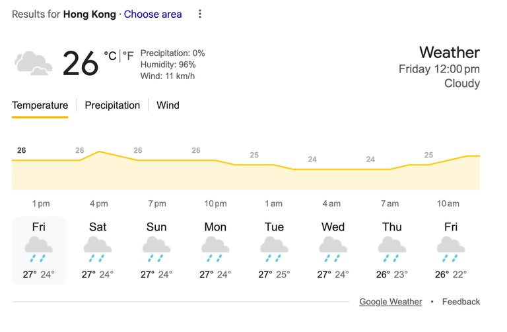
Task: Select the Temperature tab
Action: tap(40, 105)
